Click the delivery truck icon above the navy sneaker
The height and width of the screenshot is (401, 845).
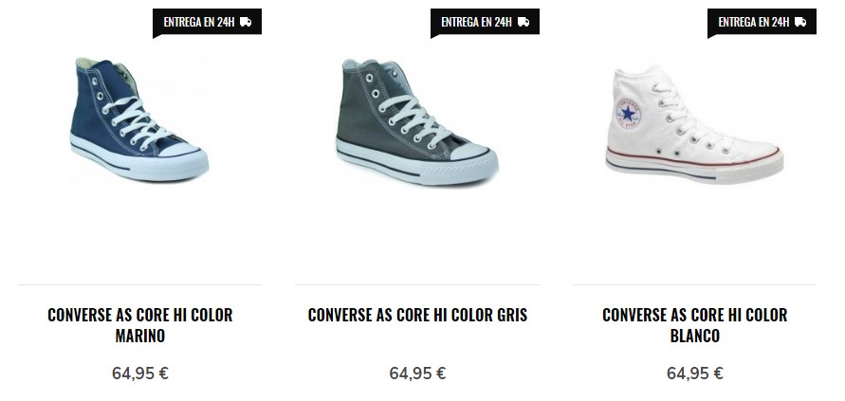tap(246, 22)
